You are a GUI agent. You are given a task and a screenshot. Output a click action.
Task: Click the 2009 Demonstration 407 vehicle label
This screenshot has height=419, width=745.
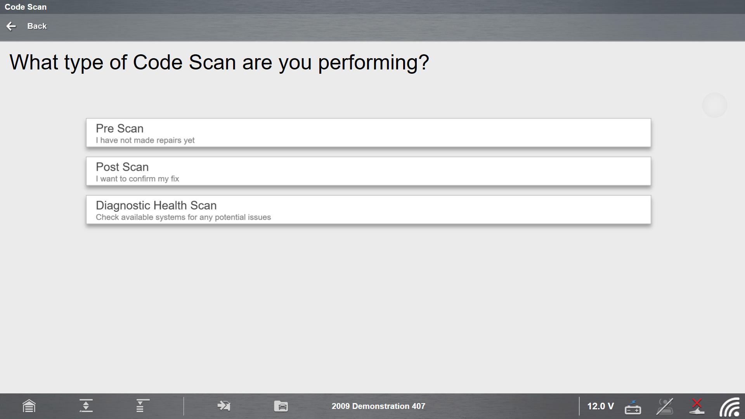(378, 406)
